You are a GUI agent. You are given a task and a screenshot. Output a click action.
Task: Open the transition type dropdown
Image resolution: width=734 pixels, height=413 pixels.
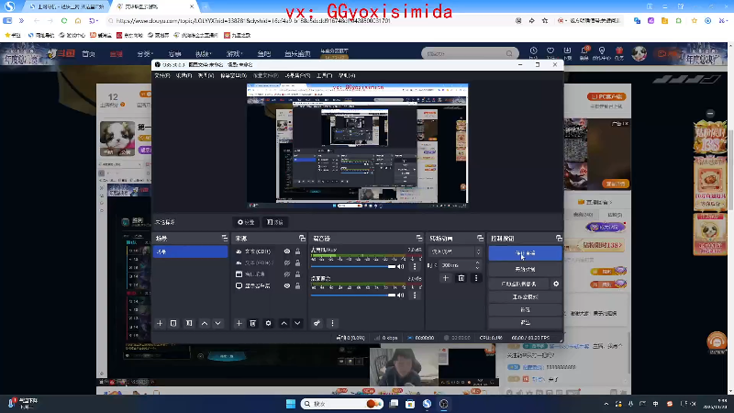[x=455, y=251]
